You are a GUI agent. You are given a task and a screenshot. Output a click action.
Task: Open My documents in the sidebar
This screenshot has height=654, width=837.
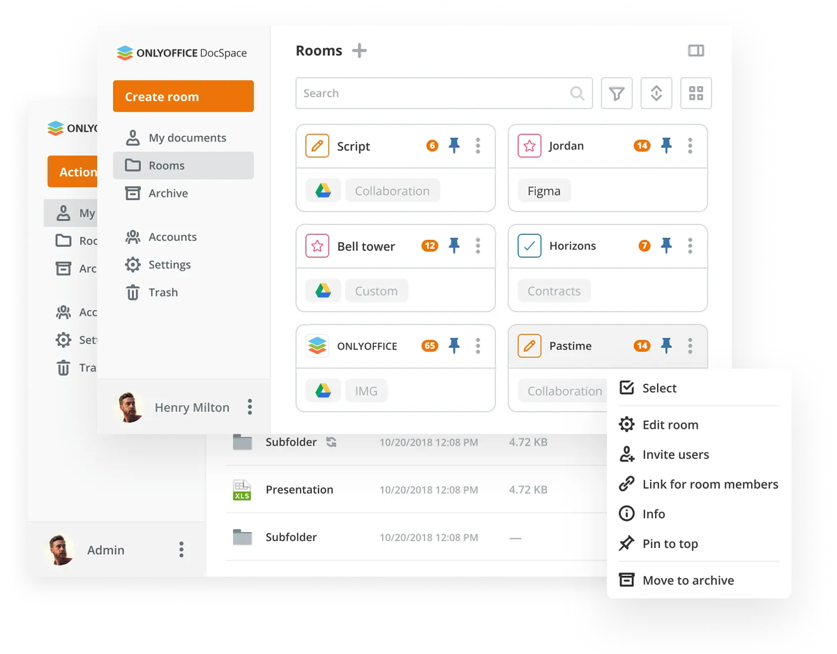183,137
